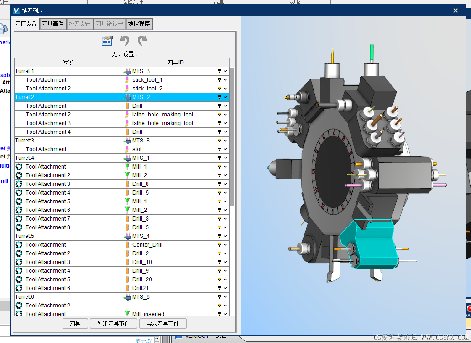Click the rotating icon beside Tool Attachment 8

[x=19, y=227]
